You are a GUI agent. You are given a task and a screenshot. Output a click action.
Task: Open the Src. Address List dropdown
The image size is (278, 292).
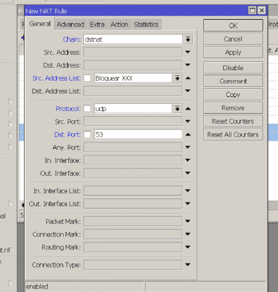[x=178, y=78]
